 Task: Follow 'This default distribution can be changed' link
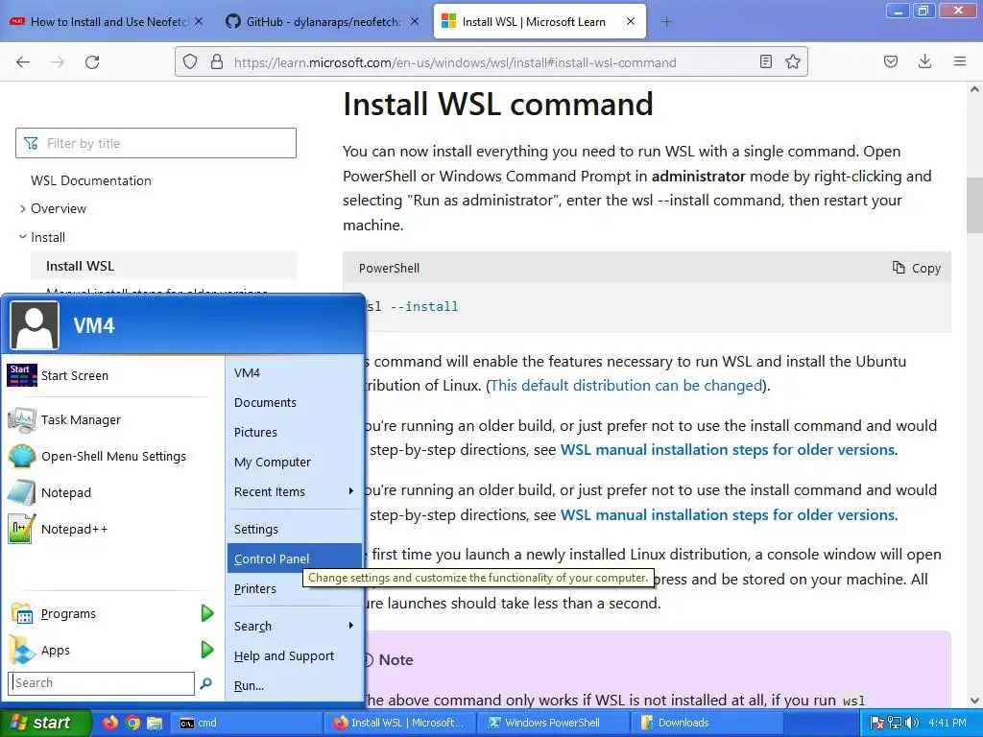[x=626, y=386]
